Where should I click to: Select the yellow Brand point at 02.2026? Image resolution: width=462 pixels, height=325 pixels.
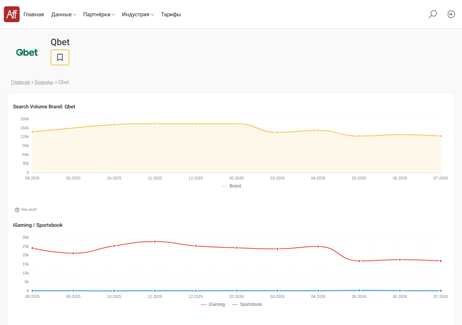pyautogui.click(x=237, y=123)
